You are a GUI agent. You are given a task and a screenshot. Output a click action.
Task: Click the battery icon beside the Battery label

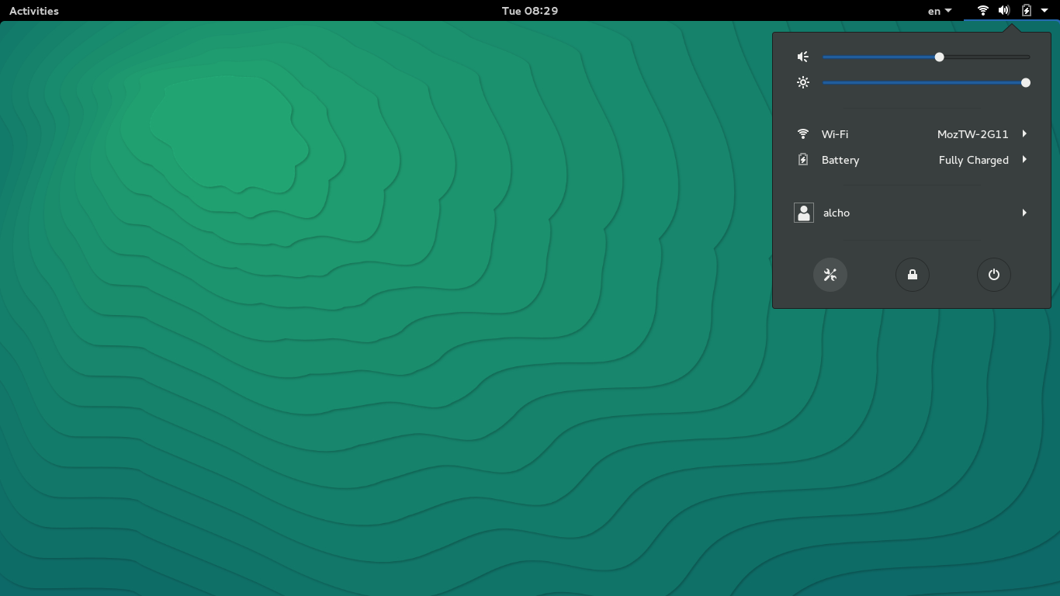click(803, 160)
